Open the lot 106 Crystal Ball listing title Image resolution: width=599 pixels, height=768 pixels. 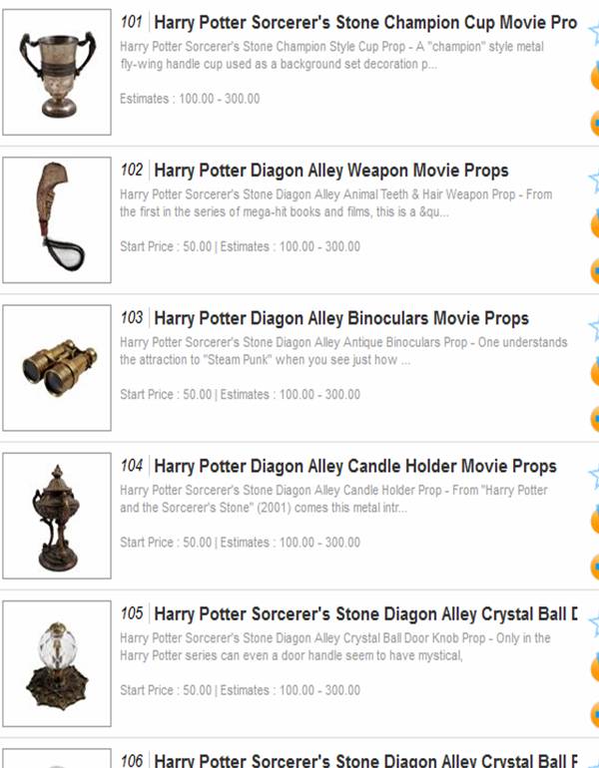point(365,761)
